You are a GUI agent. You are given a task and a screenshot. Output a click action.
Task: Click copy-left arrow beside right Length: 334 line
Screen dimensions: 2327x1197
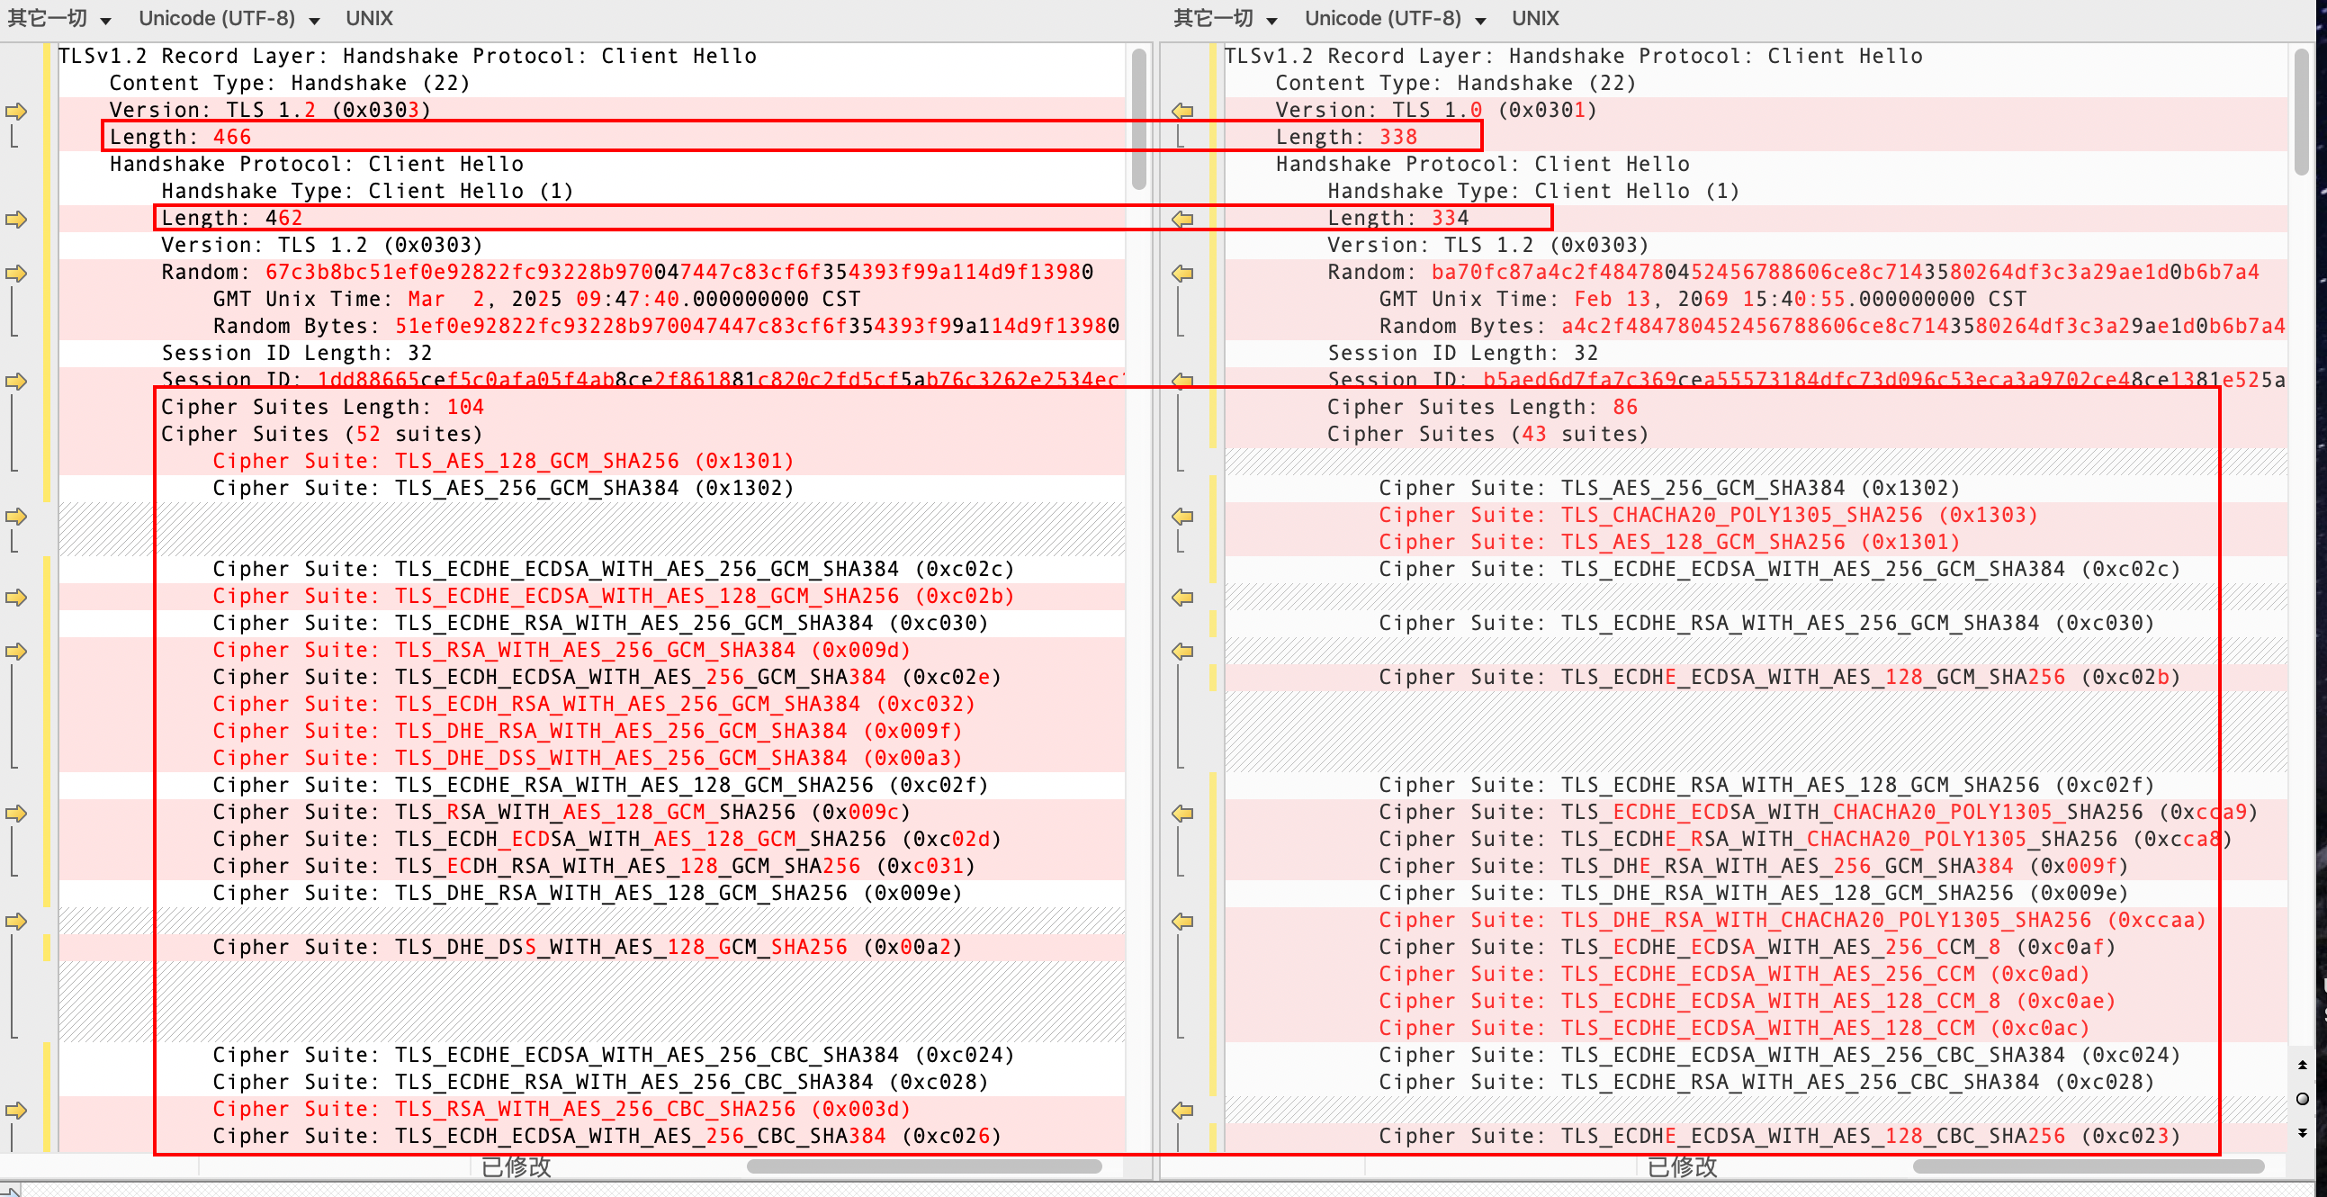tap(1182, 220)
